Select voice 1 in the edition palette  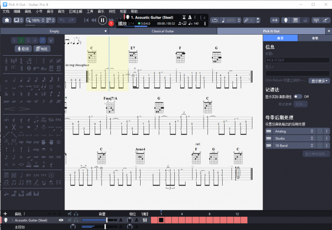pyautogui.click(x=15, y=40)
